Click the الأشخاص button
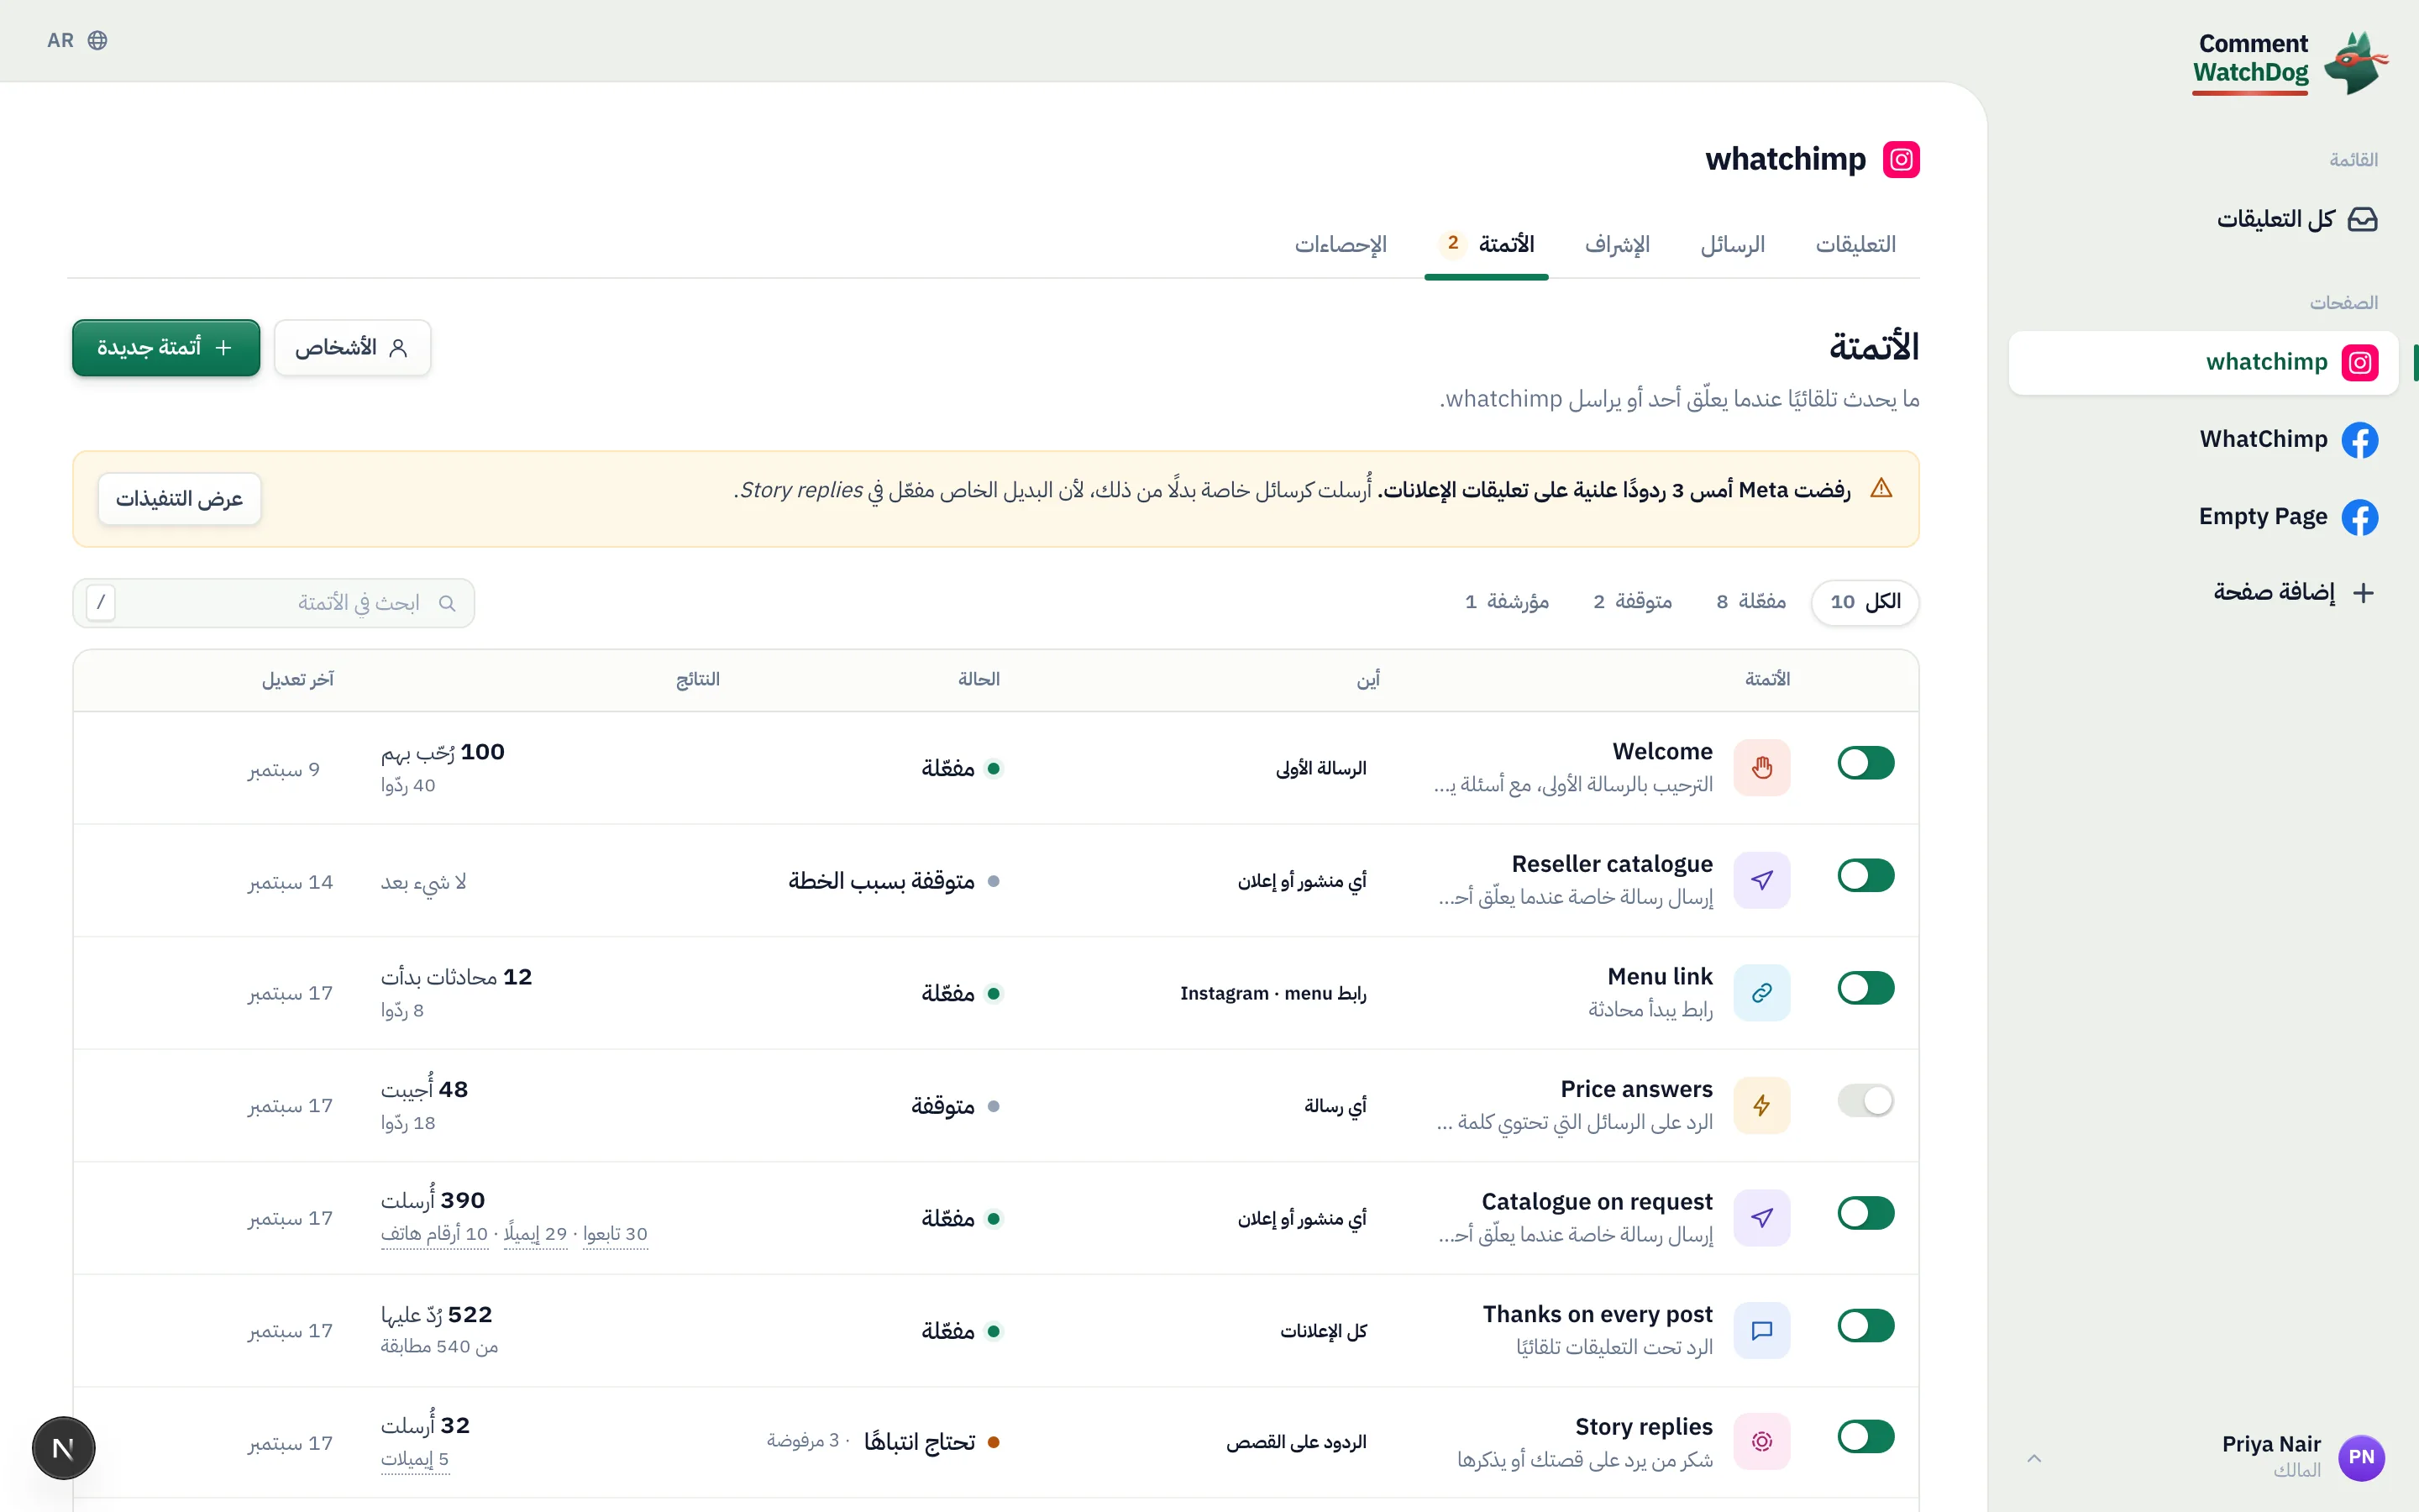This screenshot has height=1512, width=2419. point(352,348)
